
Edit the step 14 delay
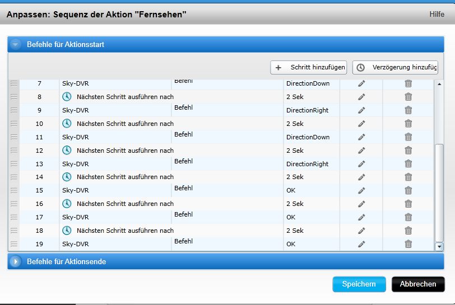click(x=361, y=177)
